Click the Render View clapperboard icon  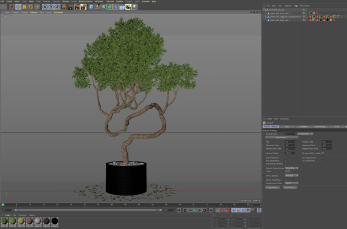(71, 7)
